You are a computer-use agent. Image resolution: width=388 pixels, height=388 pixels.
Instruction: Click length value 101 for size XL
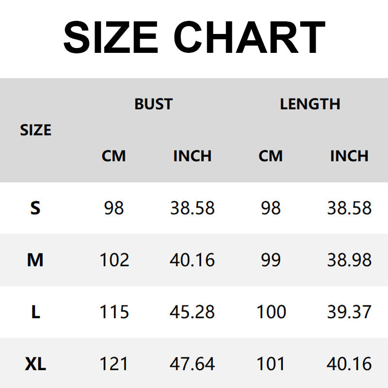click(271, 364)
